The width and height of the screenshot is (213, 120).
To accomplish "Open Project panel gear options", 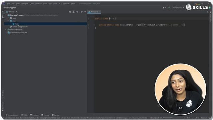I will (x=82, y=12).
